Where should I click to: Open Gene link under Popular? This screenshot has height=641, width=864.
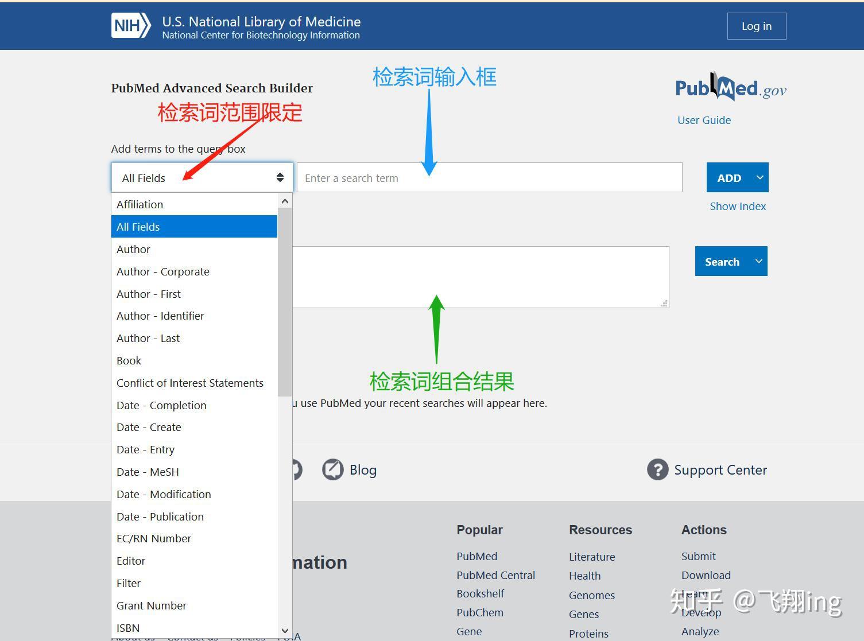pos(469,631)
